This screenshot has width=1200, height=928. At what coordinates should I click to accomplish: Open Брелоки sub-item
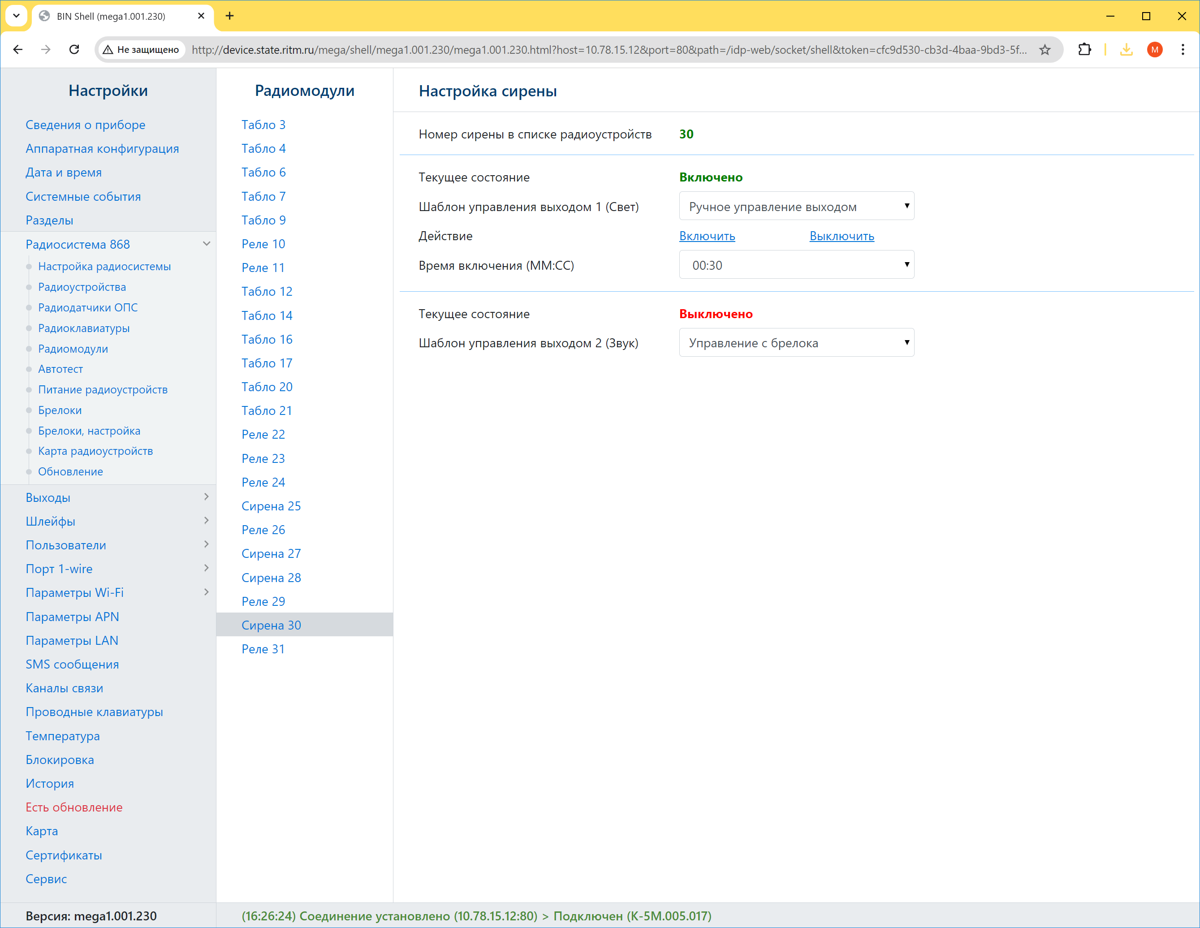[60, 410]
